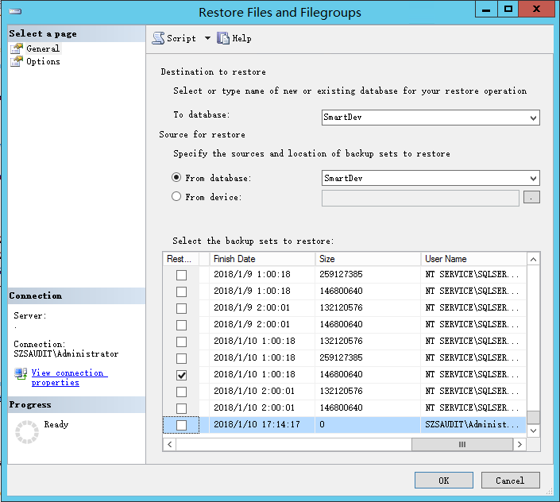Click the Size column header
560x502 pixels.
367,259
